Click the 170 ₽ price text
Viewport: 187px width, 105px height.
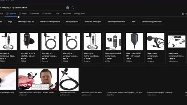click(23, 59)
